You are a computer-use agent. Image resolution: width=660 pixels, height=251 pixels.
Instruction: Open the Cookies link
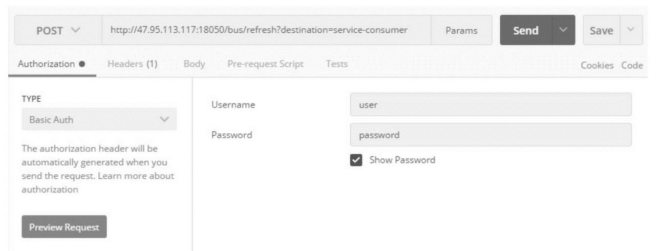597,65
